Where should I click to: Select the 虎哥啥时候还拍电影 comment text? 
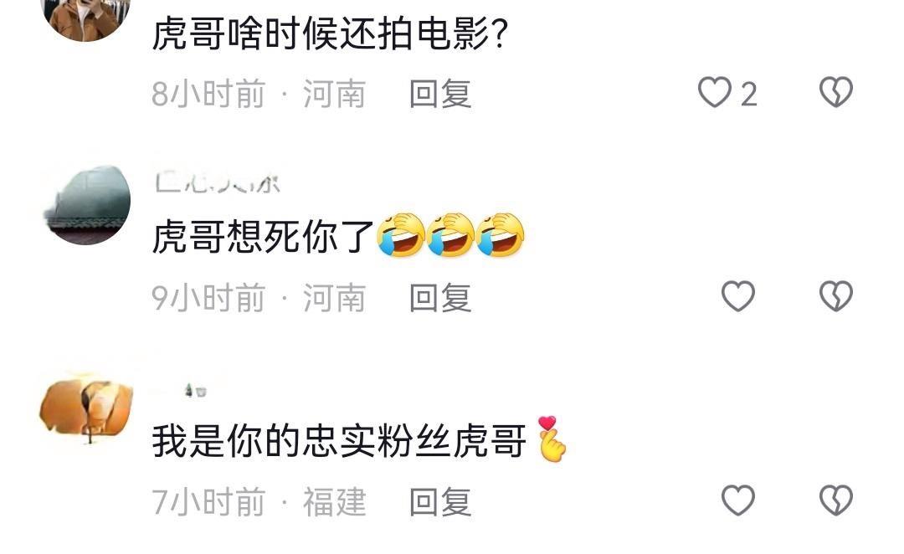[330, 33]
